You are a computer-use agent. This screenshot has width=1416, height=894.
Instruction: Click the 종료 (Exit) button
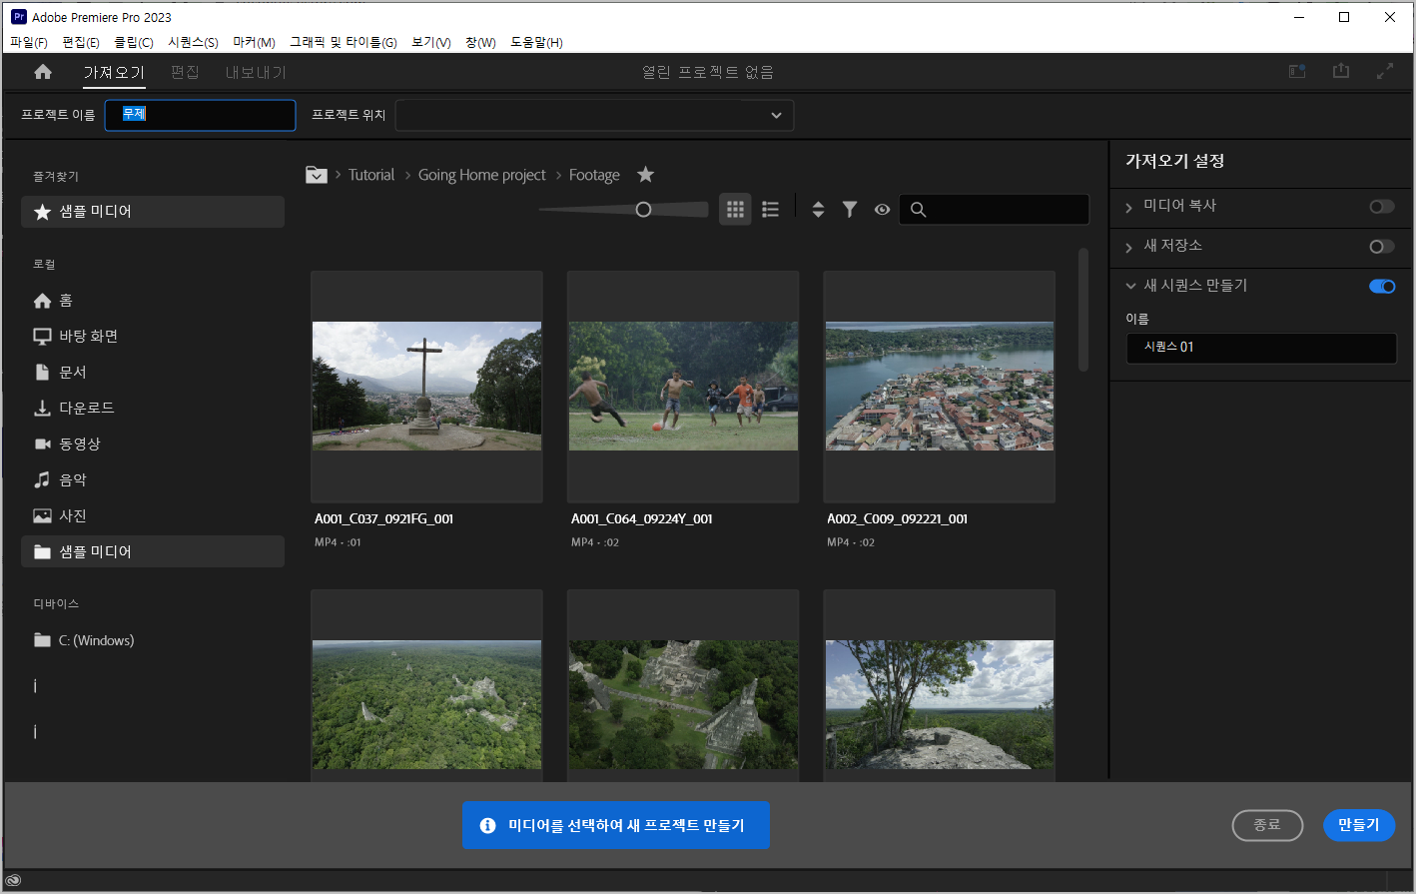1267,825
